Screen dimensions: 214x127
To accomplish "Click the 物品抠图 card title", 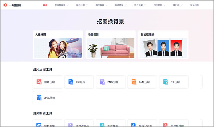I will coord(93,34).
